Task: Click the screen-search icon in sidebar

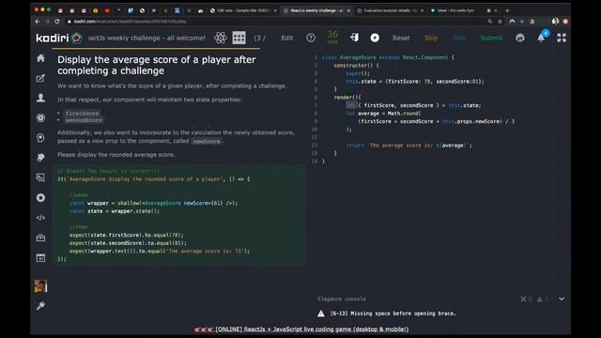Action: click(x=40, y=177)
